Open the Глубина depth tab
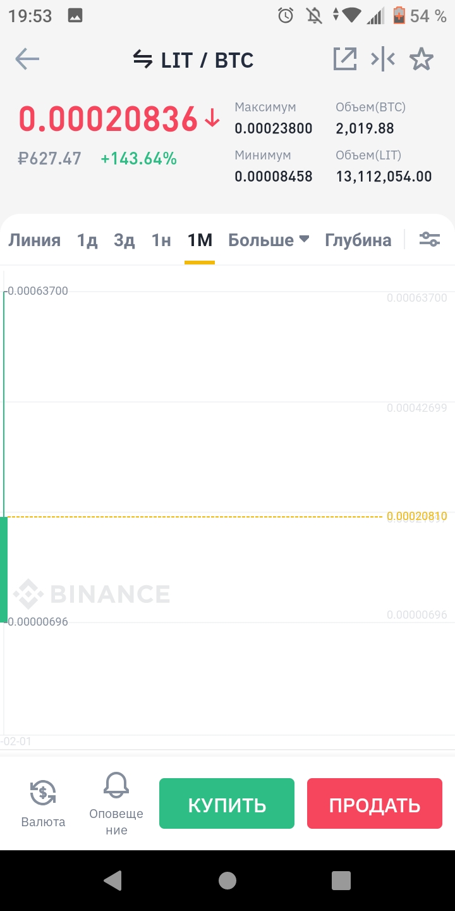The width and height of the screenshot is (455, 911). (358, 240)
